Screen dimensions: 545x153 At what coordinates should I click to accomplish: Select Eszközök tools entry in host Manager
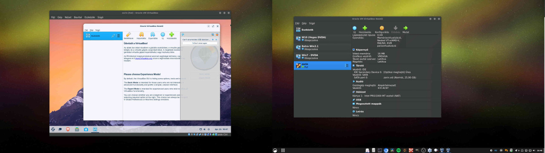pyautogui.click(x=322, y=30)
